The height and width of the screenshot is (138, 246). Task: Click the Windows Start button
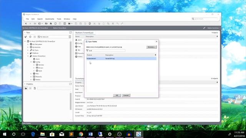click(x=4, y=134)
